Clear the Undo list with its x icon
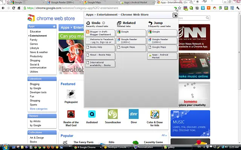This screenshot has height=150, width=241. (x=104, y=23)
